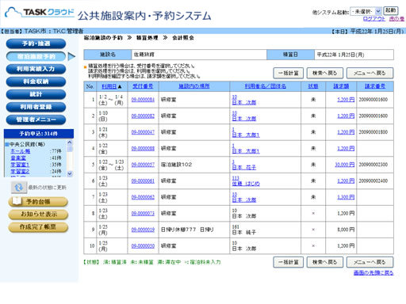This screenshot has height=304, width=406.
Task: Select user 日本 花子 in row 5
Action: [244, 167]
